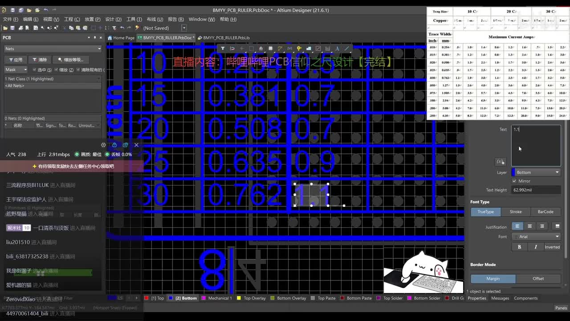The width and height of the screenshot is (570, 321).
Task: Click the Text Height input field
Action: pyautogui.click(x=536, y=190)
